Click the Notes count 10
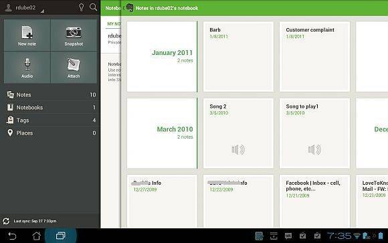The width and height of the screenshot is (388, 243). (x=93, y=94)
